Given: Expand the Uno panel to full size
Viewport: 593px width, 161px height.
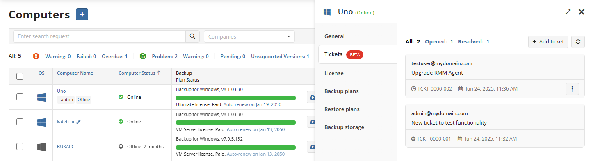Looking at the screenshot, I should click(x=568, y=12).
